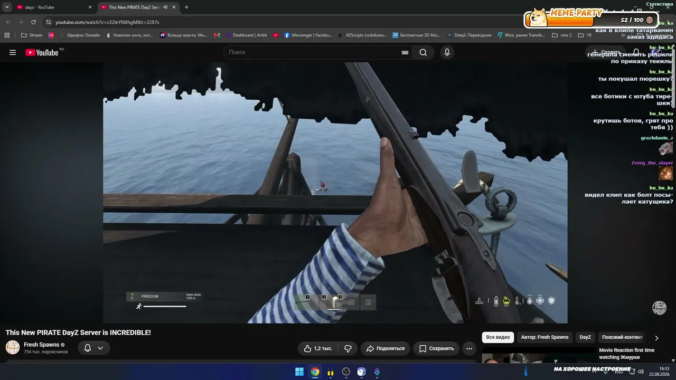Reload the page in Chrome
Image resolution: width=676 pixels, height=380 pixels.
pyautogui.click(x=33, y=22)
